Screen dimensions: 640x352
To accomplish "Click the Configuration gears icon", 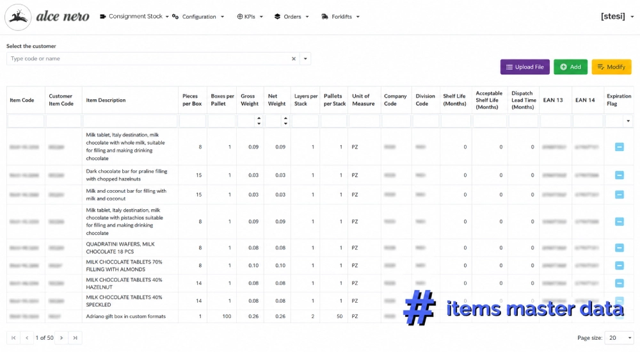I will tap(175, 17).
